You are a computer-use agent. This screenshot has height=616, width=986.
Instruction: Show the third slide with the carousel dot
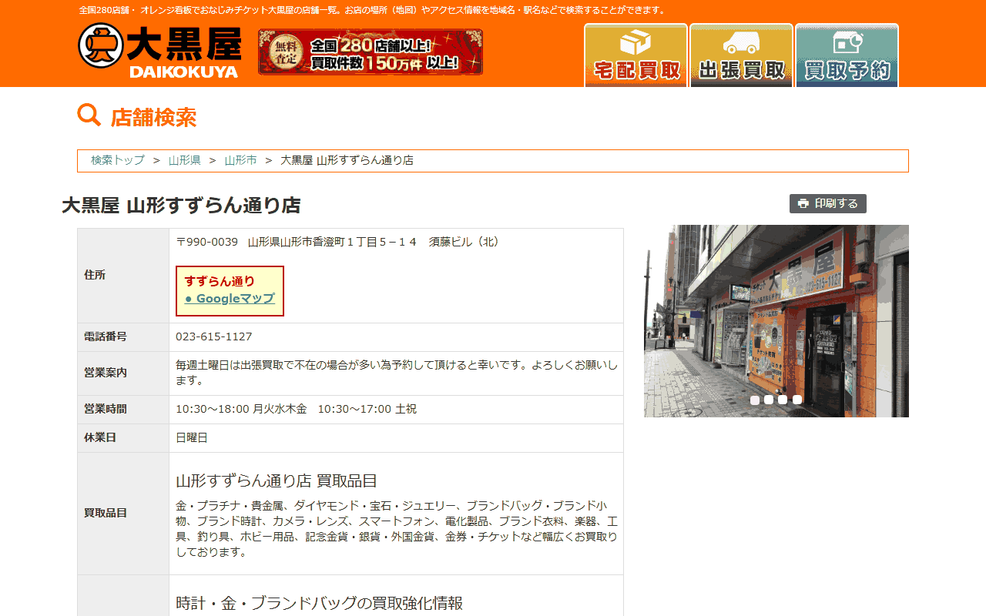[x=783, y=400]
